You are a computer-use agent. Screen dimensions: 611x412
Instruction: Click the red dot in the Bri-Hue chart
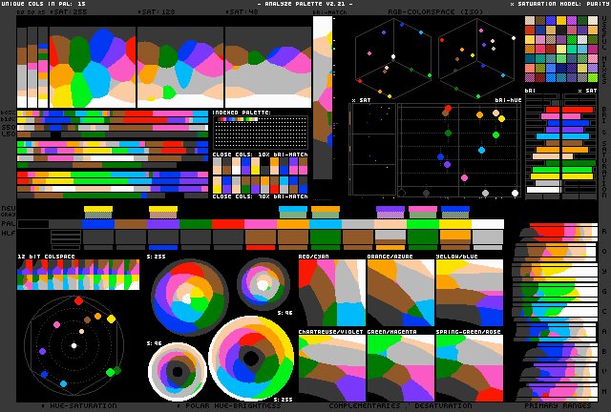[x=448, y=109]
